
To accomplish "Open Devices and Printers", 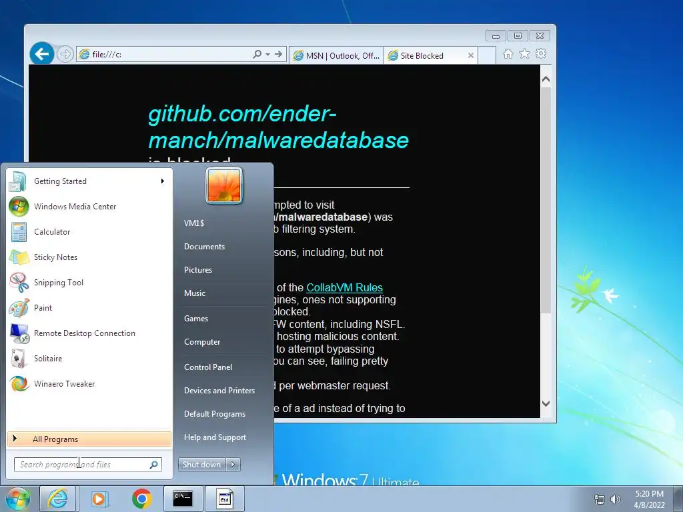I will 219,391.
